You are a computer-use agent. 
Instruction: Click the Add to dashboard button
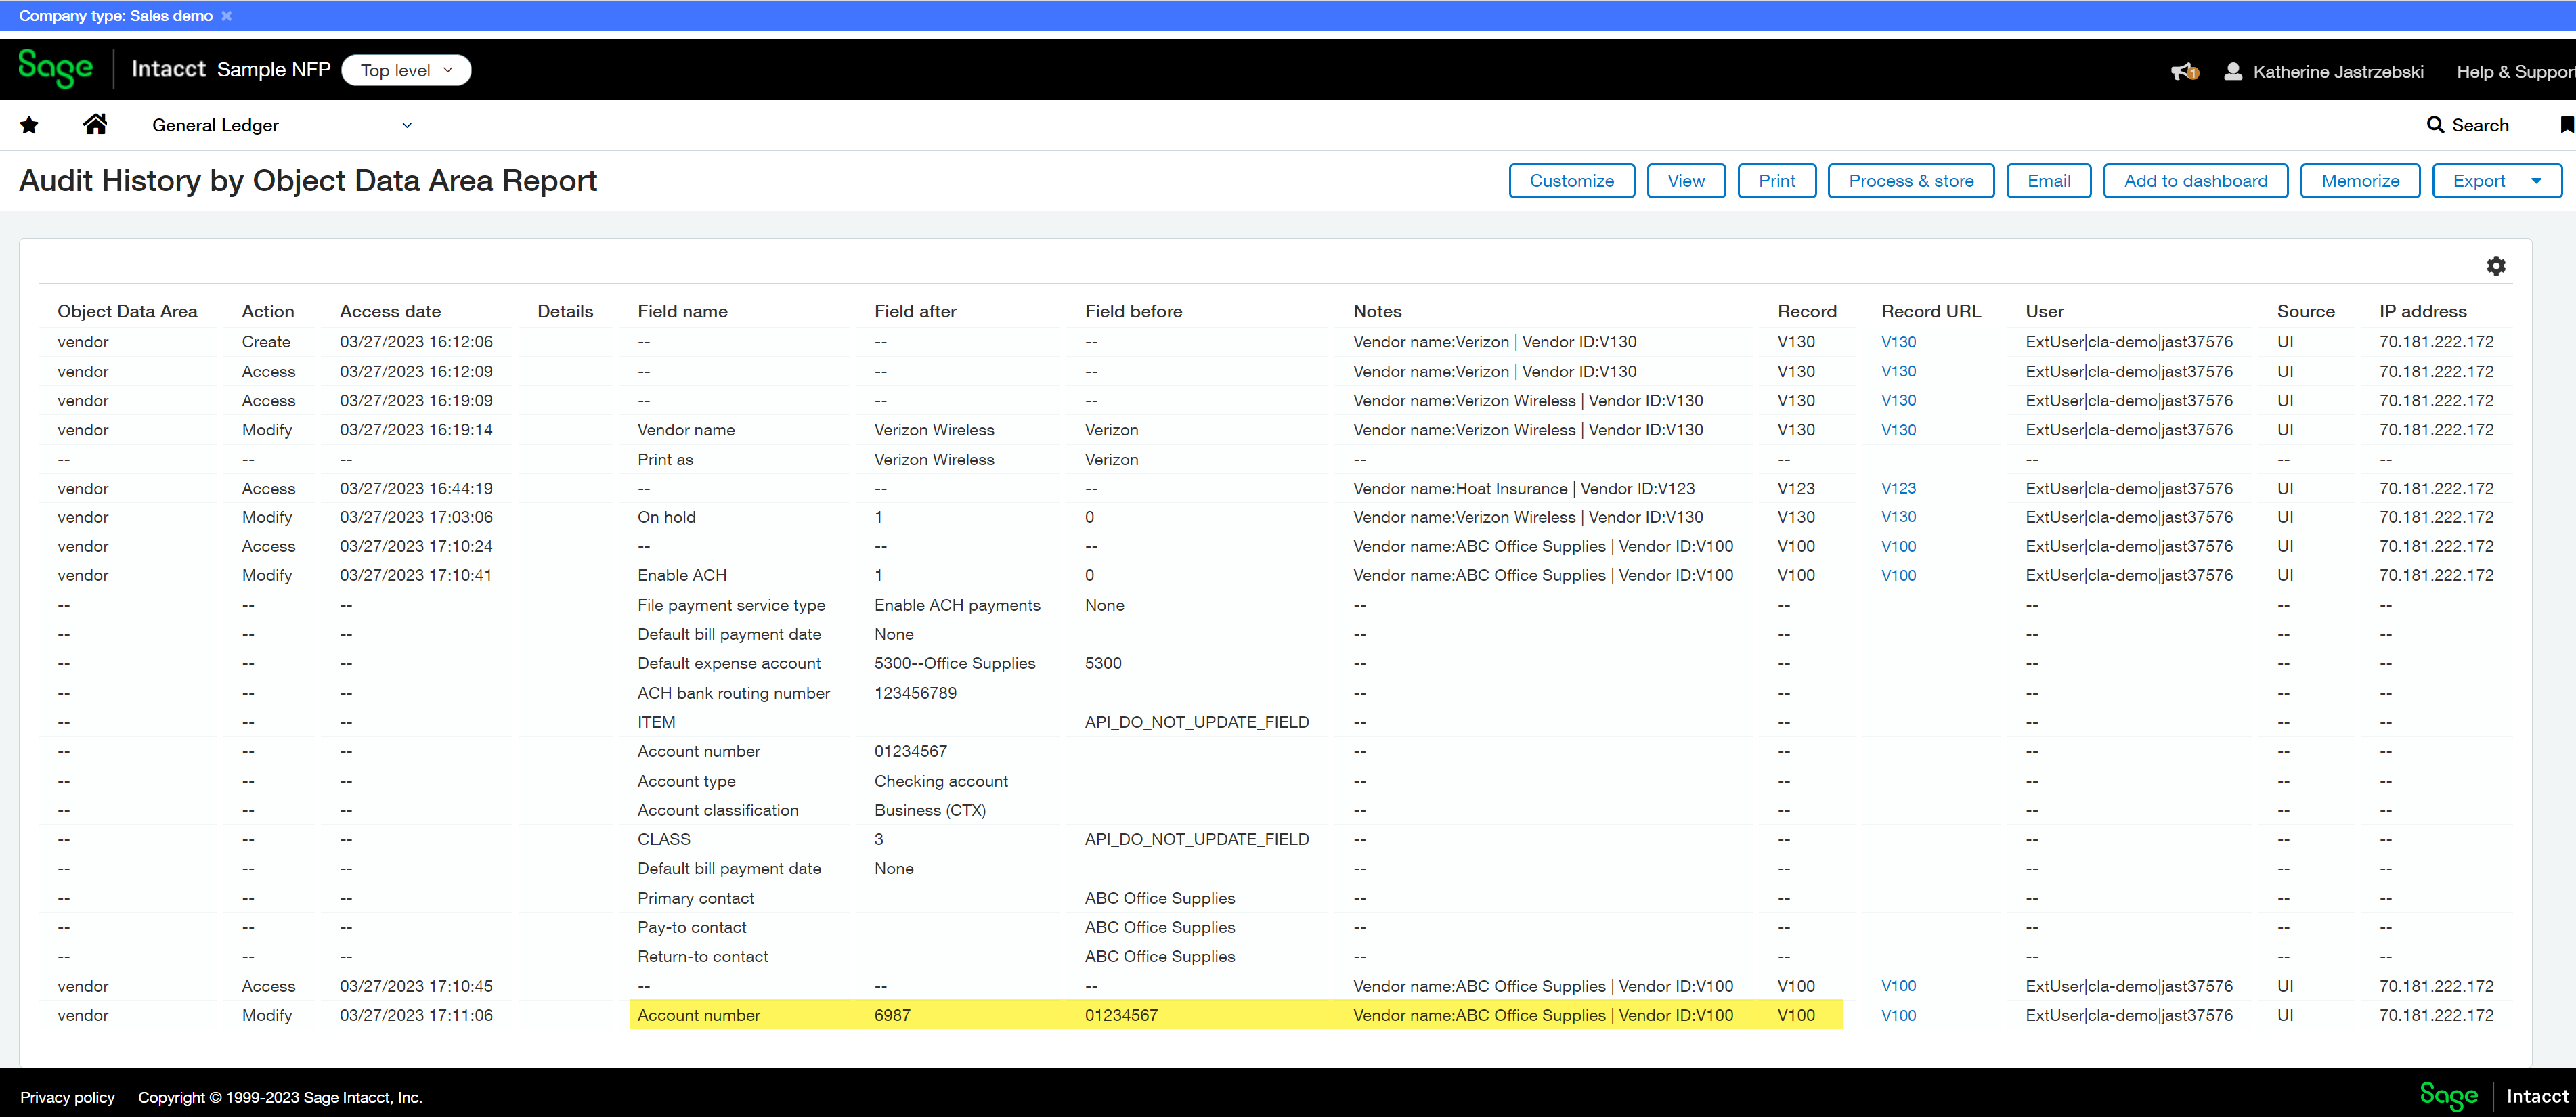pyautogui.click(x=2195, y=181)
